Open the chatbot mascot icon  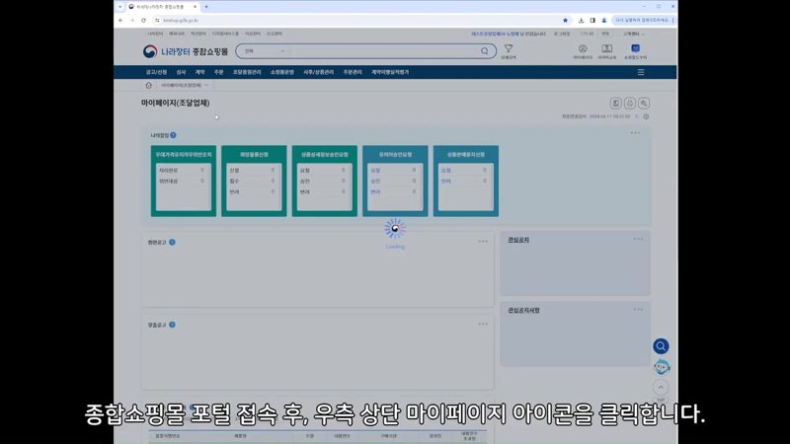661,367
